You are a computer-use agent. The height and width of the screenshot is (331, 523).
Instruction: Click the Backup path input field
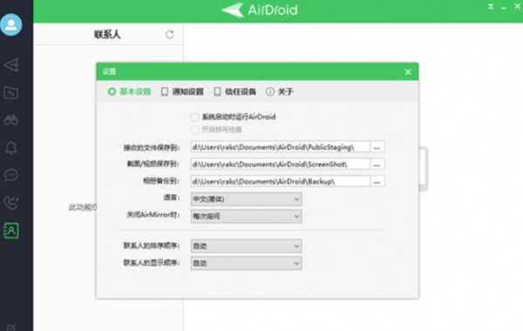tap(280, 181)
